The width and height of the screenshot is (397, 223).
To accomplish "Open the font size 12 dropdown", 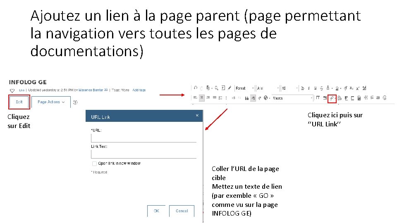I will click(x=289, y=88).
